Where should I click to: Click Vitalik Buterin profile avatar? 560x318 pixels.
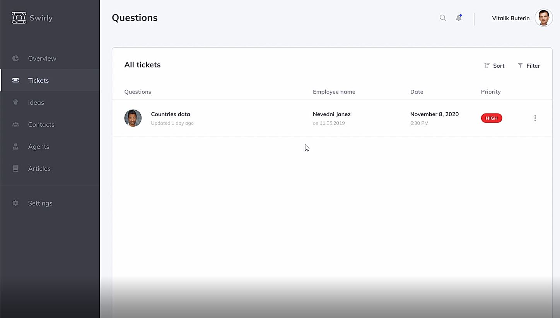[x=544, y=18]
